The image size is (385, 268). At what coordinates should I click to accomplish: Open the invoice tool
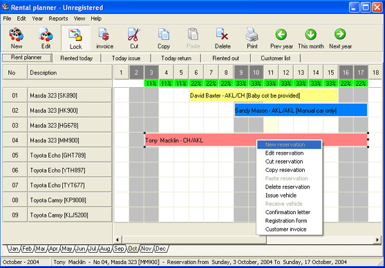[x=105, y=38]
